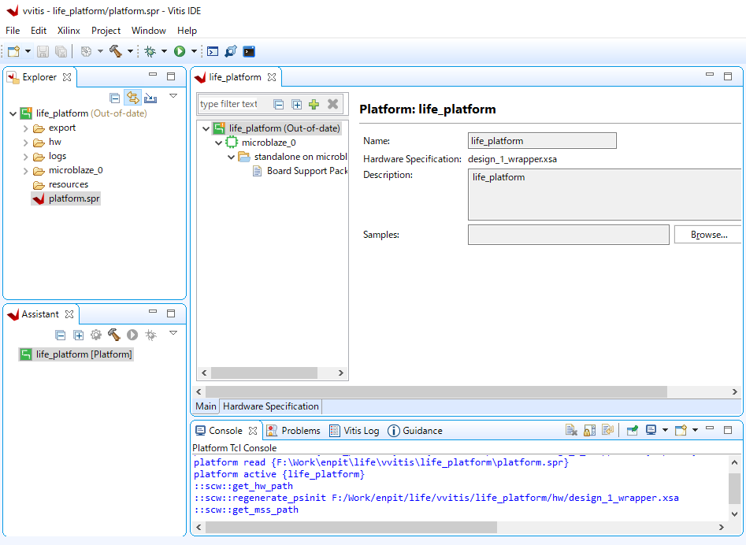
Task: Open the Window menu
Action: 148,31
